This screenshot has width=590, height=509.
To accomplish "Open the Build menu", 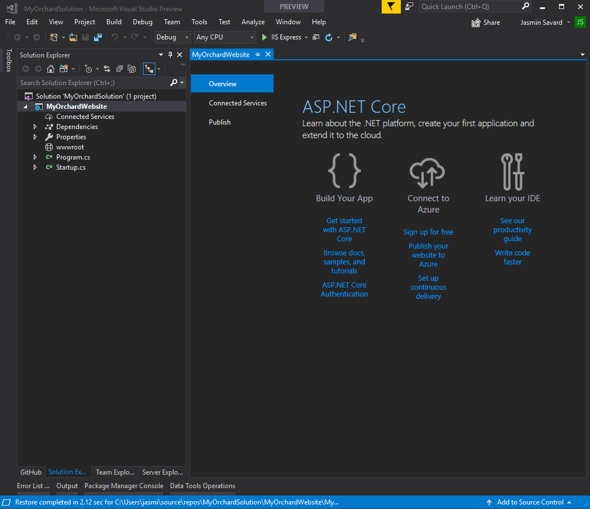I will [114, 22].
